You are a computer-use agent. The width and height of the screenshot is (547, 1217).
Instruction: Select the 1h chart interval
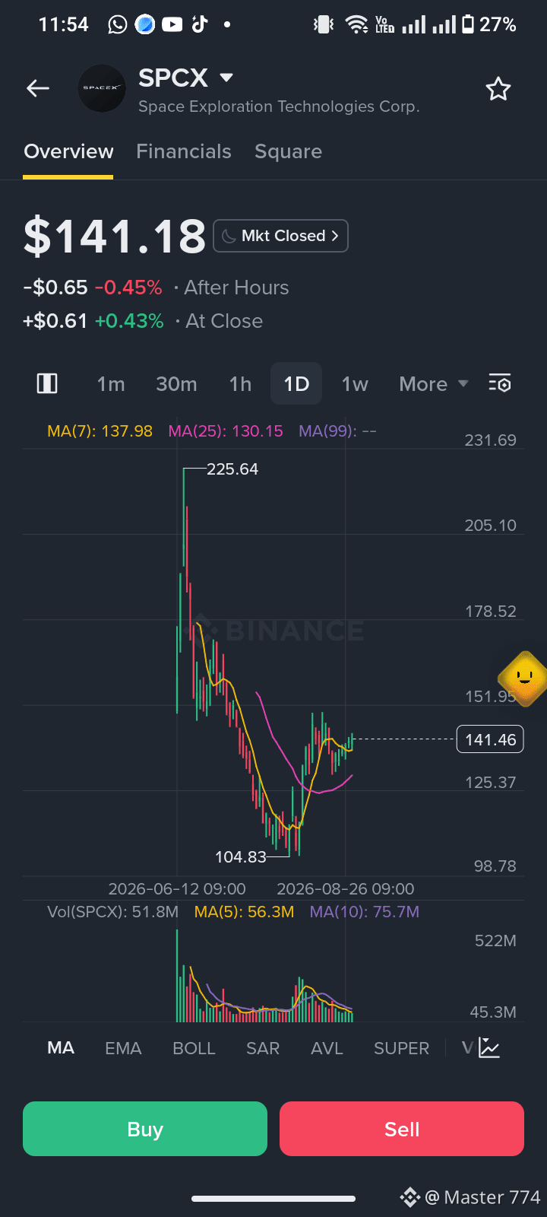pos(240,384)
